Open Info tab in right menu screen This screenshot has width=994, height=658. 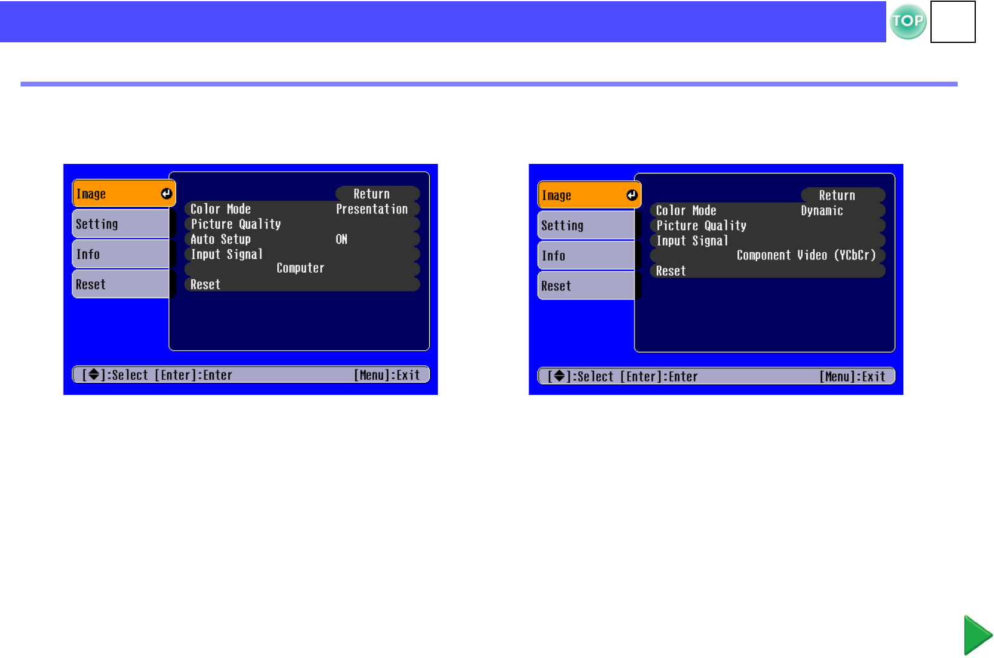click(587, 256)
